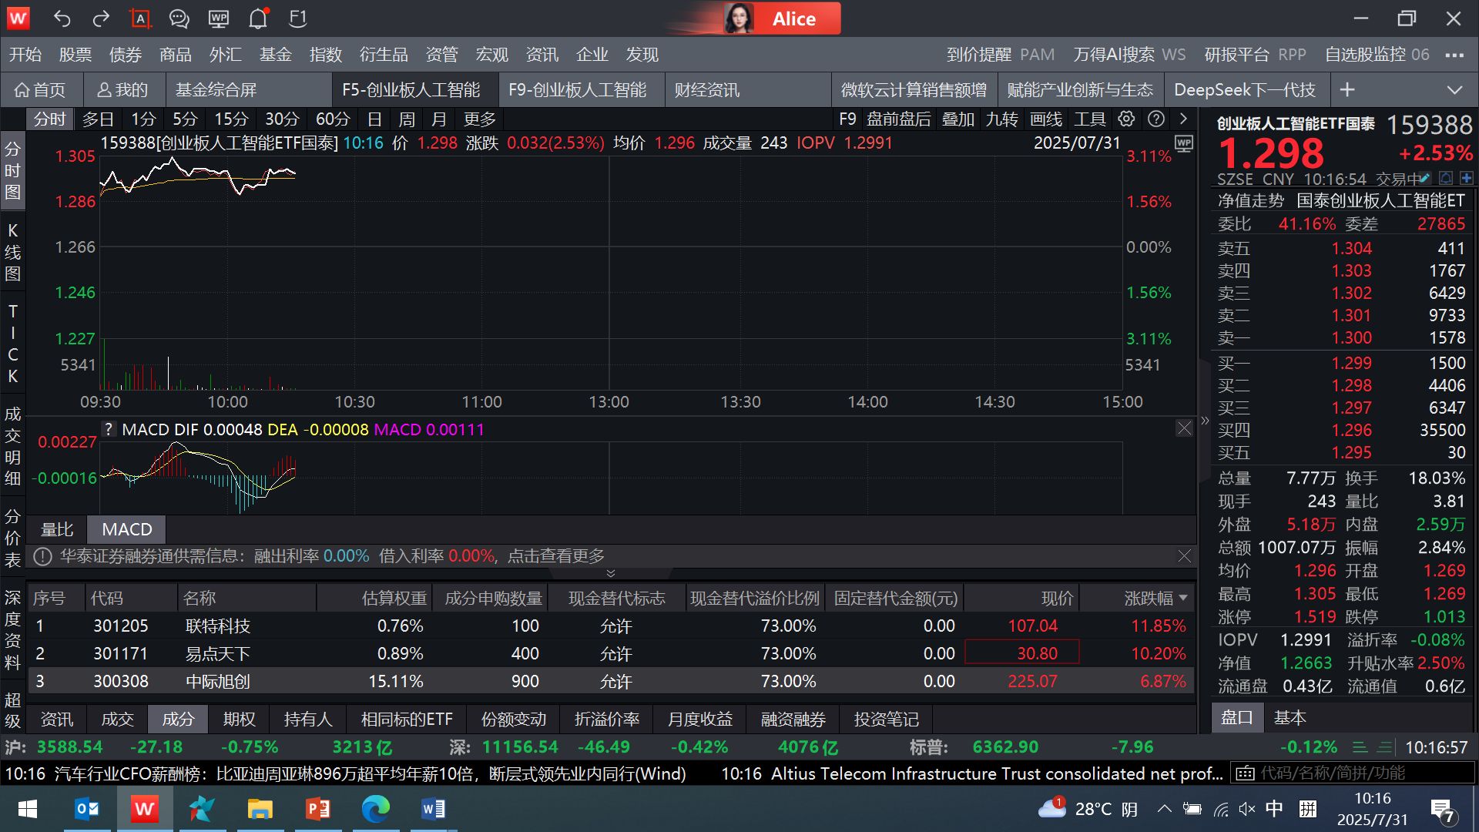Image resolution: width=1479 pixels, height=832 pixels.
Task: Click the redo arrow icon
Action: (101, 18)
